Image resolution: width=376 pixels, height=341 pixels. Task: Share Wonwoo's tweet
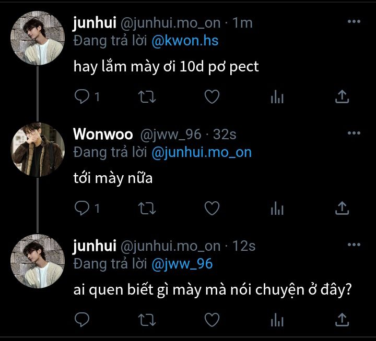tap(342, 208)
